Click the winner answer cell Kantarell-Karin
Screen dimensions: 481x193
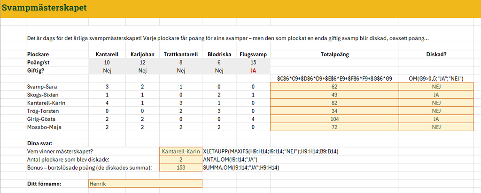click(x=181, y=151)
